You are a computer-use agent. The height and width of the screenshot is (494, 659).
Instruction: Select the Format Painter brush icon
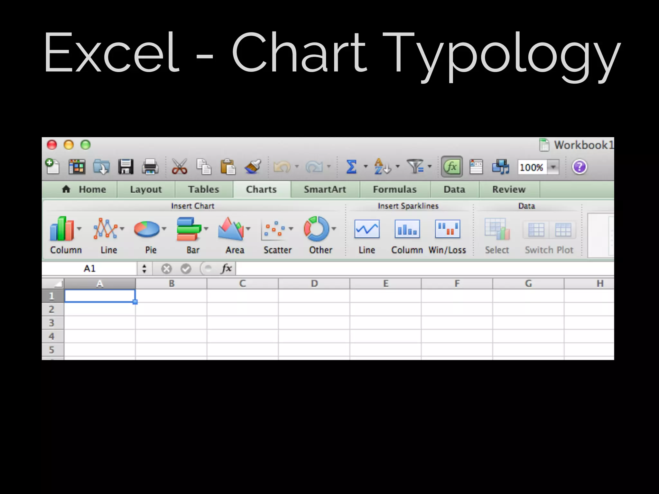(x=253, y=167)
